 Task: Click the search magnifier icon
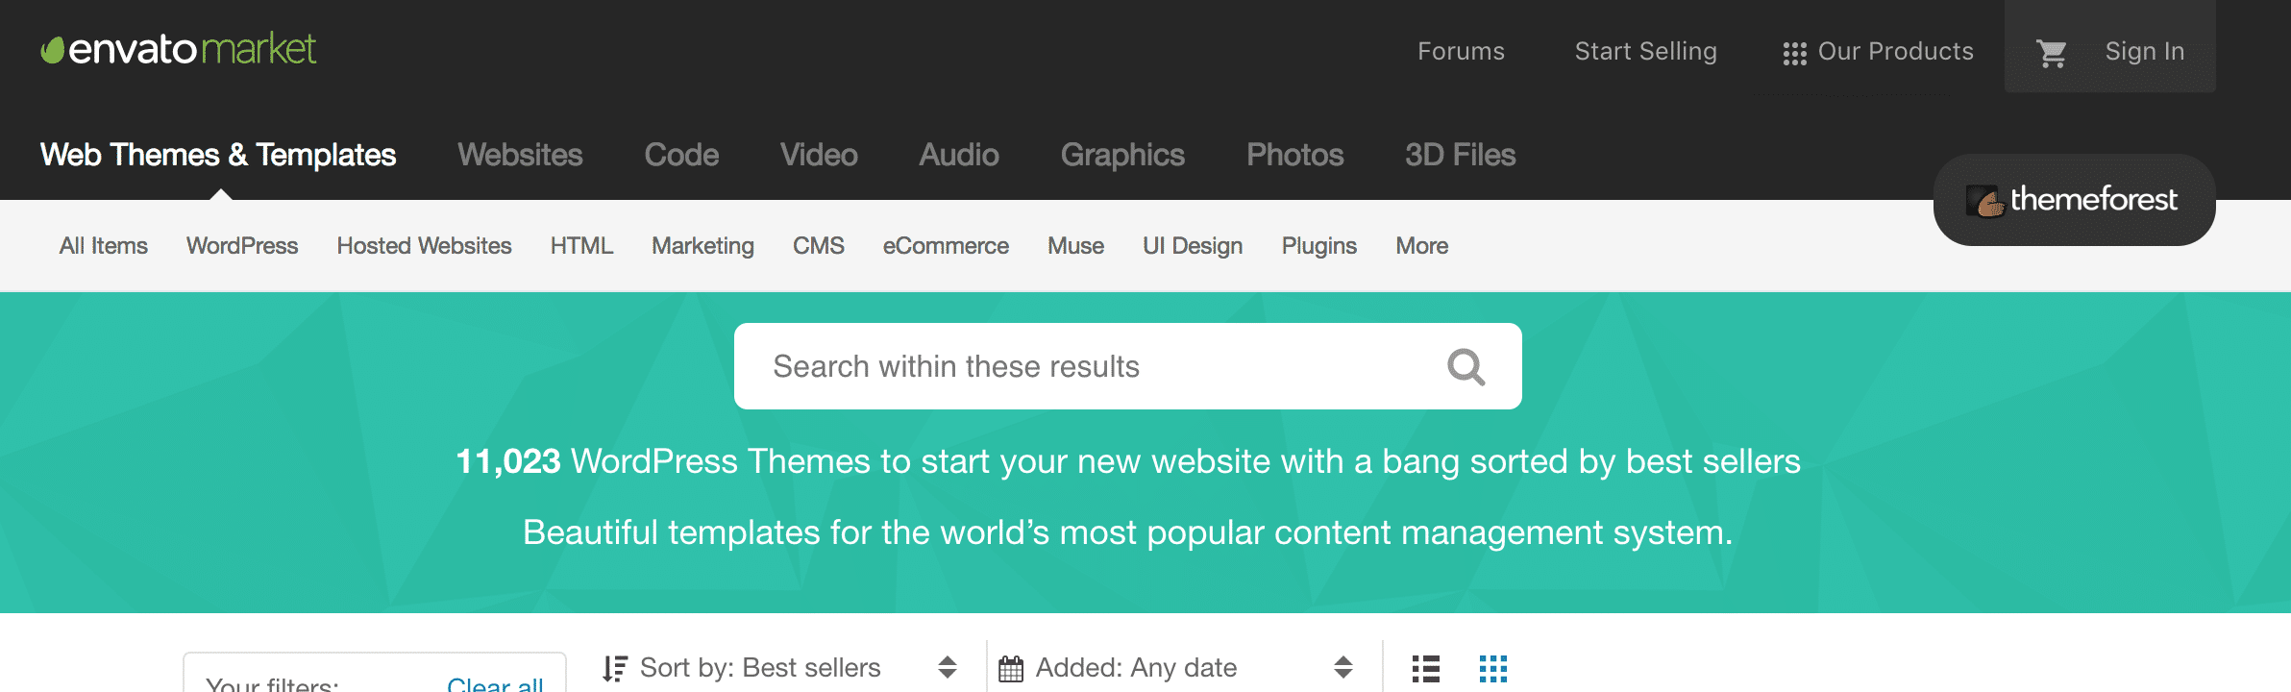[x=1466, y=366]
